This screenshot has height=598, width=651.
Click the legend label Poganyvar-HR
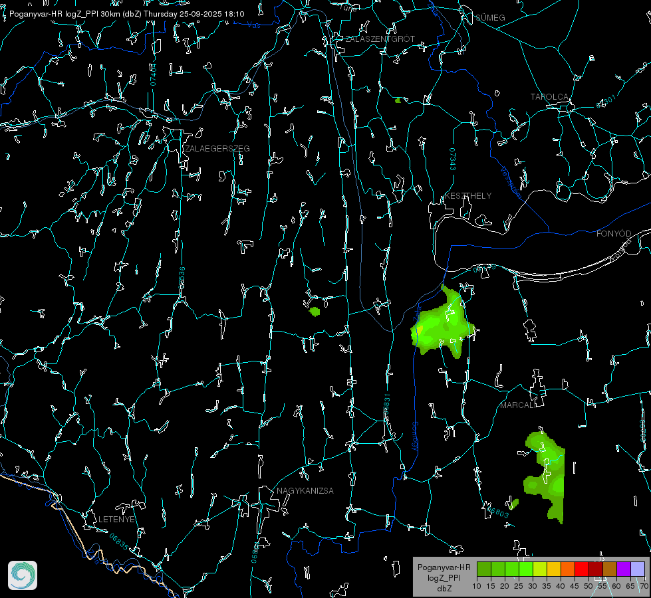[444, 567]
